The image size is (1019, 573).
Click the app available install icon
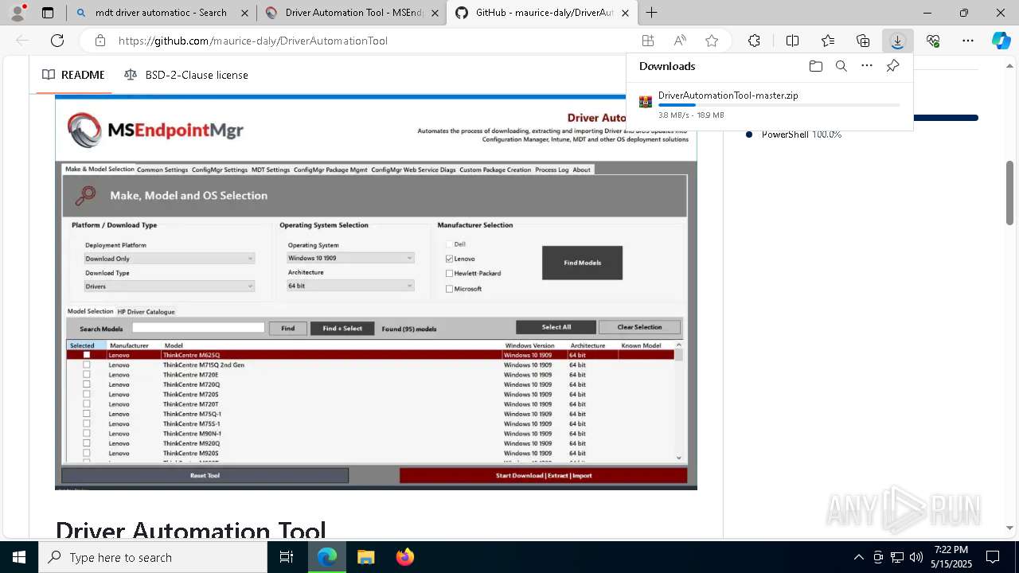(648, 41)
